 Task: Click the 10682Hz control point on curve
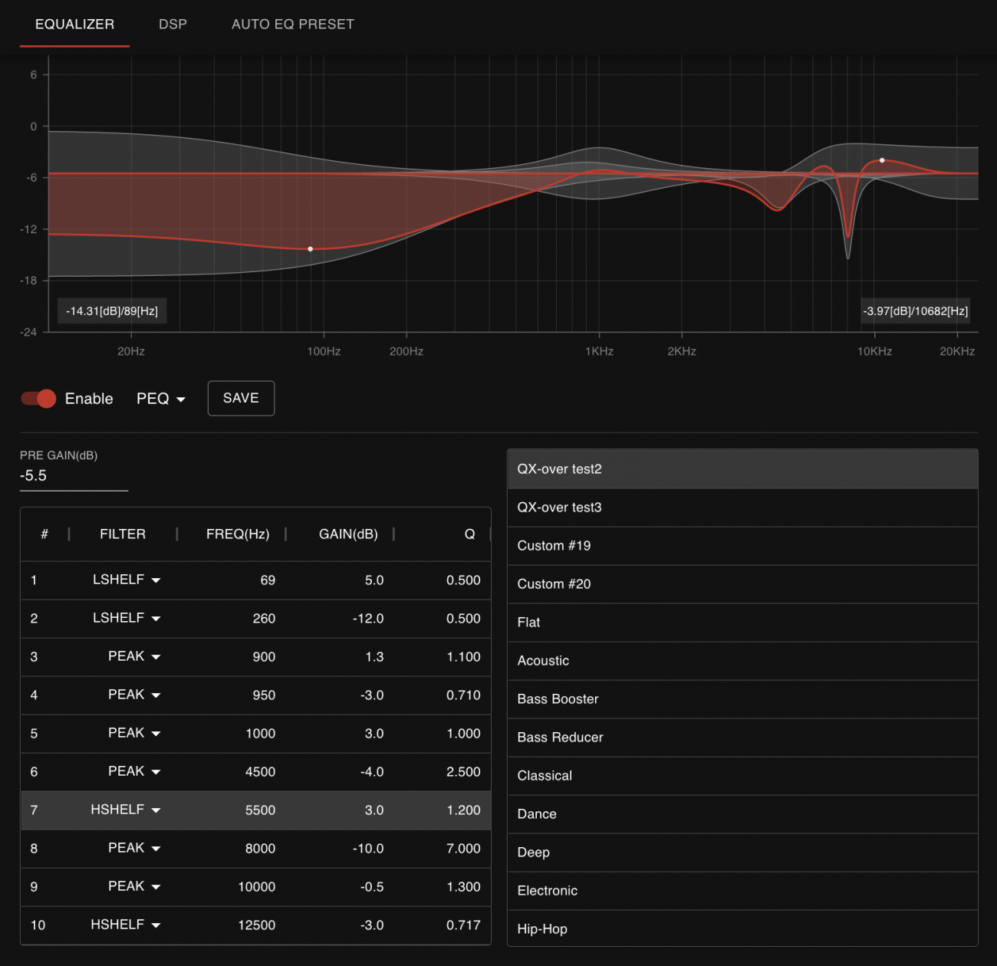point(882,160)
